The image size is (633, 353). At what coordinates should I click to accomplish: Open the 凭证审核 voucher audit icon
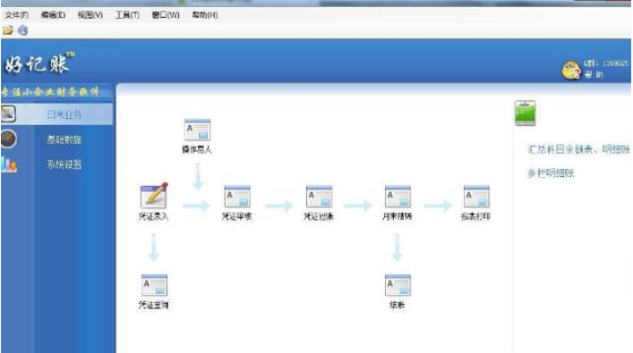237,197
